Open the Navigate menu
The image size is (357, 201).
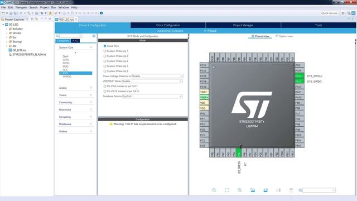21,7
